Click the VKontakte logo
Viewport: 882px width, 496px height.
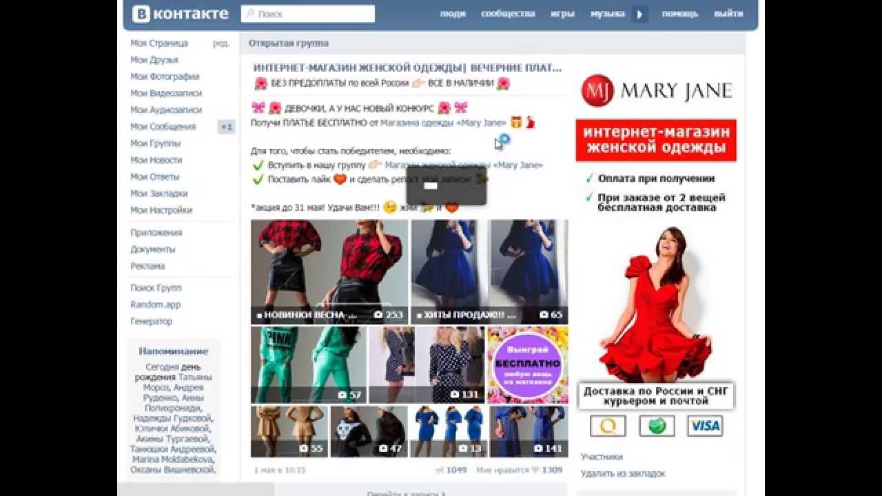(x=181, y=14)
